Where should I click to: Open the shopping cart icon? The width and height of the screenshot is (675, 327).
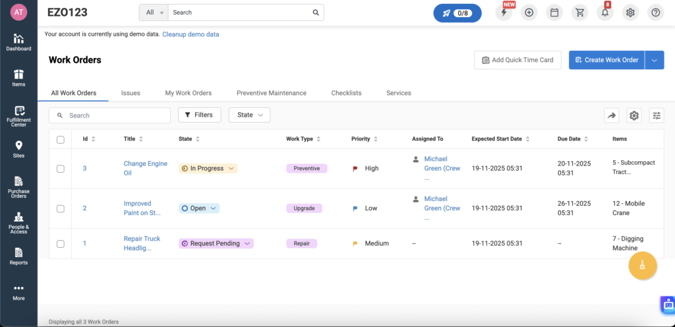[x=579, y=13]
